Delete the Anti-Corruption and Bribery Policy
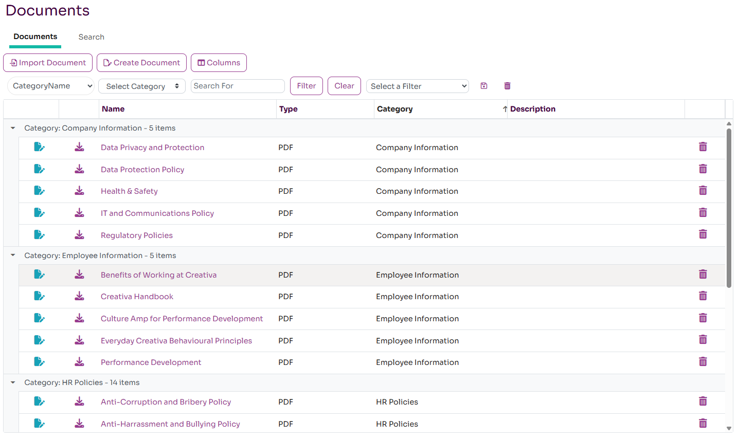738x440 pixels. pos(703,402)
